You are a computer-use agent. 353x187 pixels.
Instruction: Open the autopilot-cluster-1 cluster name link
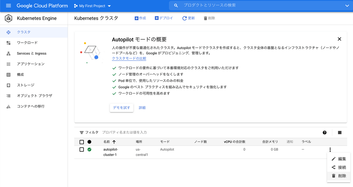[111, 152]
